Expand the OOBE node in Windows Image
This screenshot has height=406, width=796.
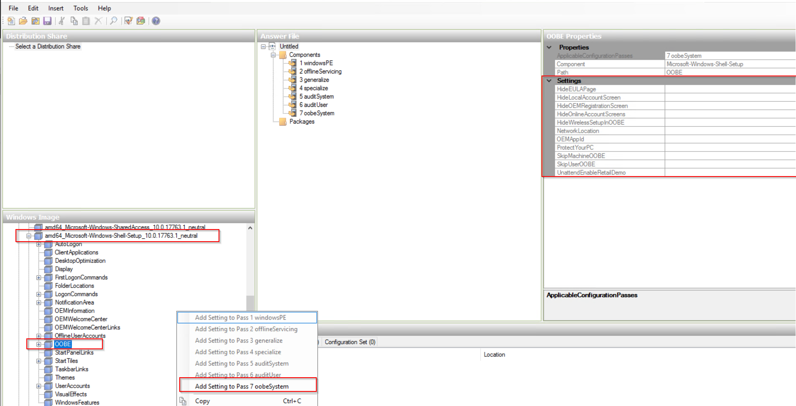click(38, 344)
